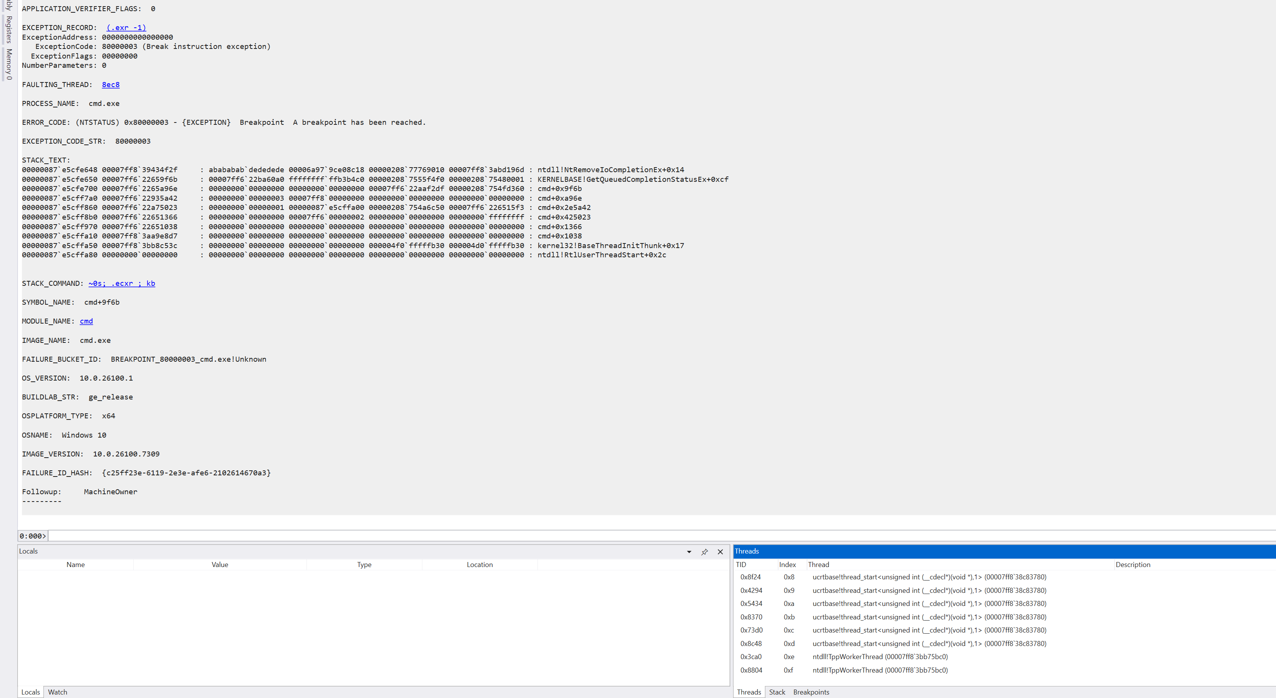
Task: Select thread with TID 0x8804
Action: (751, 670)
